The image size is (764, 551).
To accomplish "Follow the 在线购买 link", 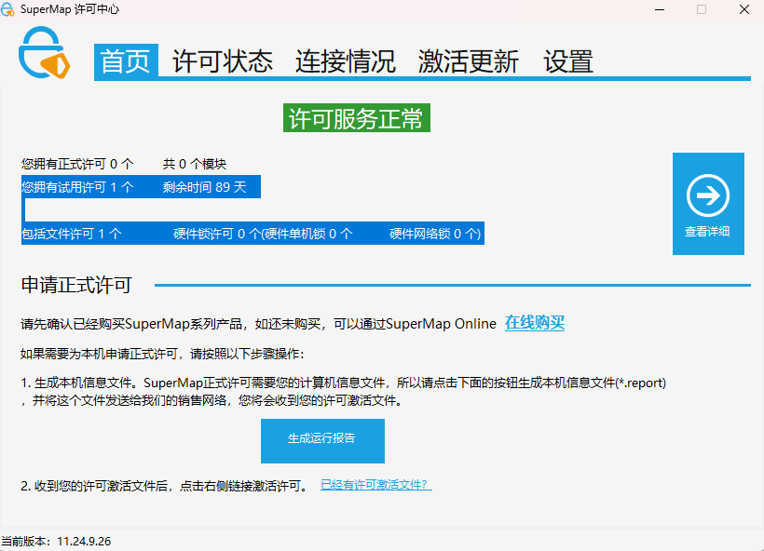I will 535,323.
